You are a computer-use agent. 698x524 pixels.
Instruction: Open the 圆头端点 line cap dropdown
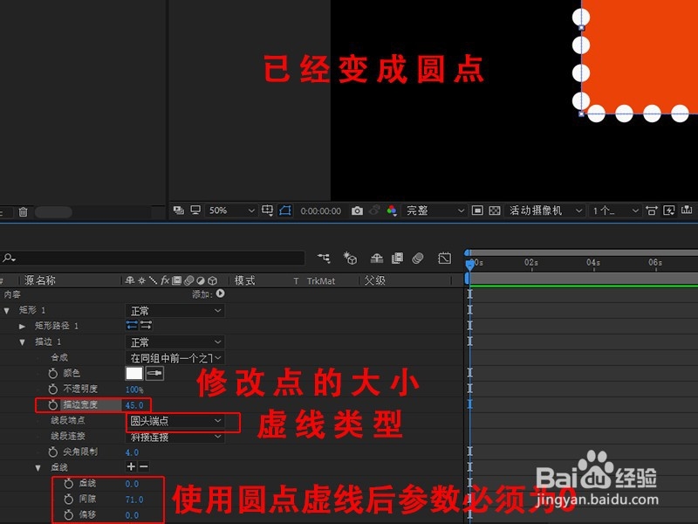coord(174,422)
